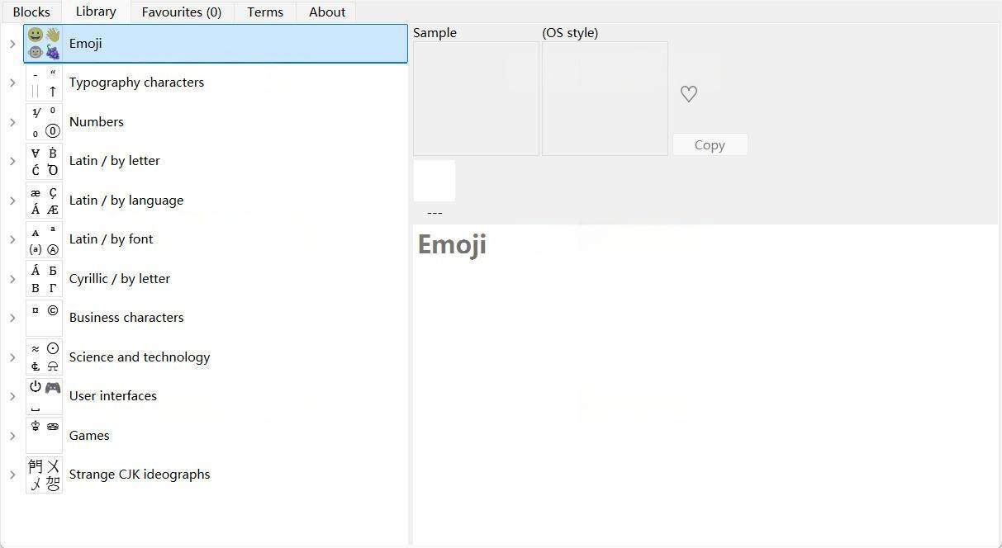This screenshot has width=1002, height=548.
Task: Click the User interfaces category icon
Action: pyautogui.click(x=44, y=396)
